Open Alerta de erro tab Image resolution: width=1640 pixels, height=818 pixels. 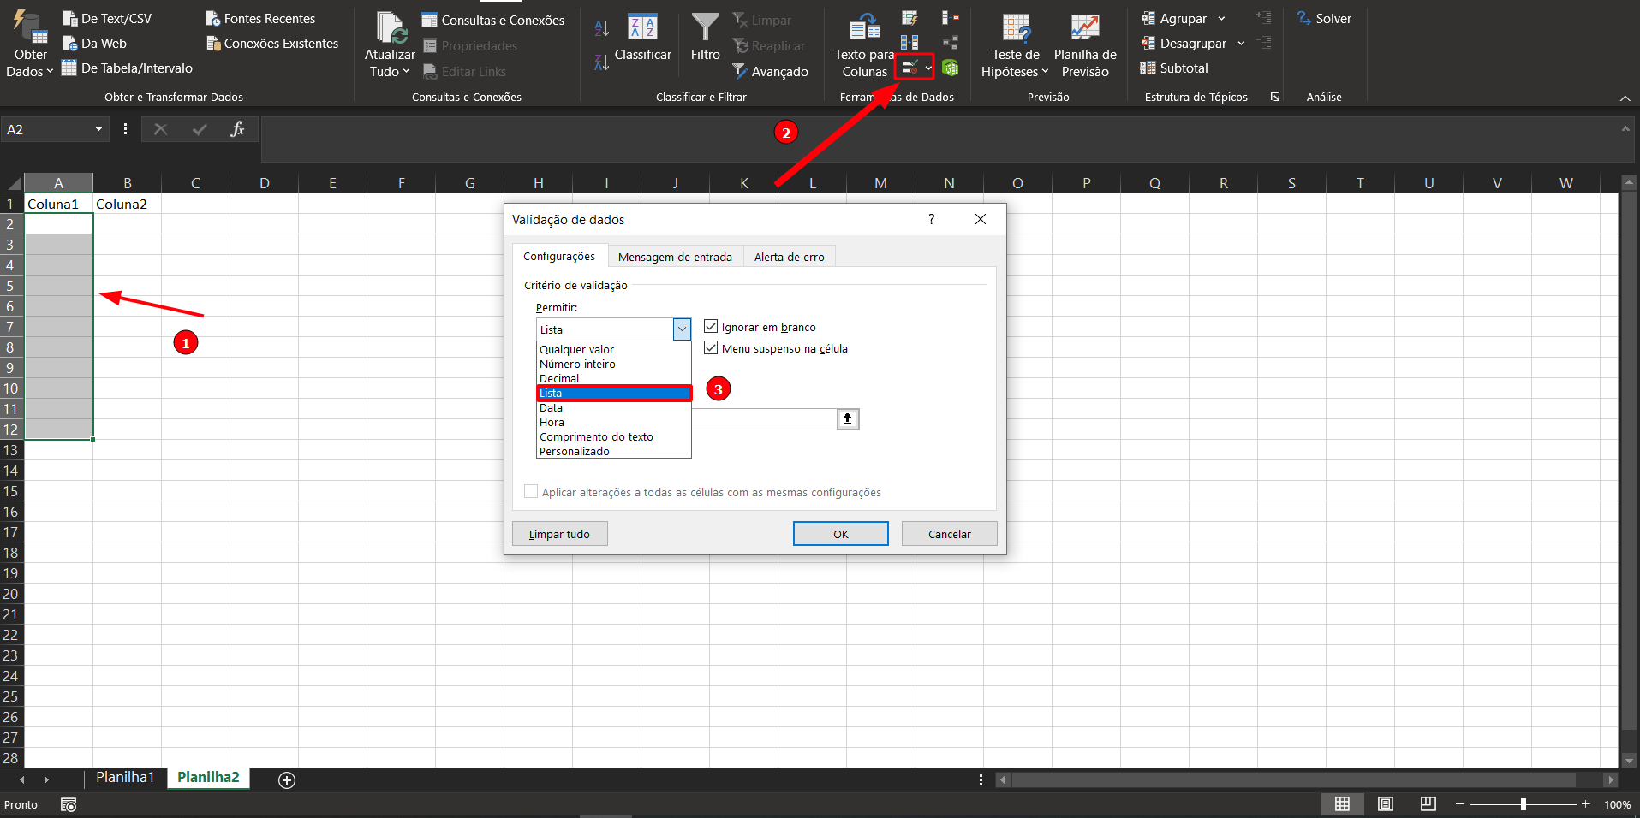[x=789, y=257]
